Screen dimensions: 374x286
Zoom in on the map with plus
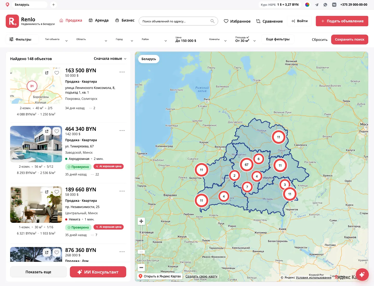(141, 221)
